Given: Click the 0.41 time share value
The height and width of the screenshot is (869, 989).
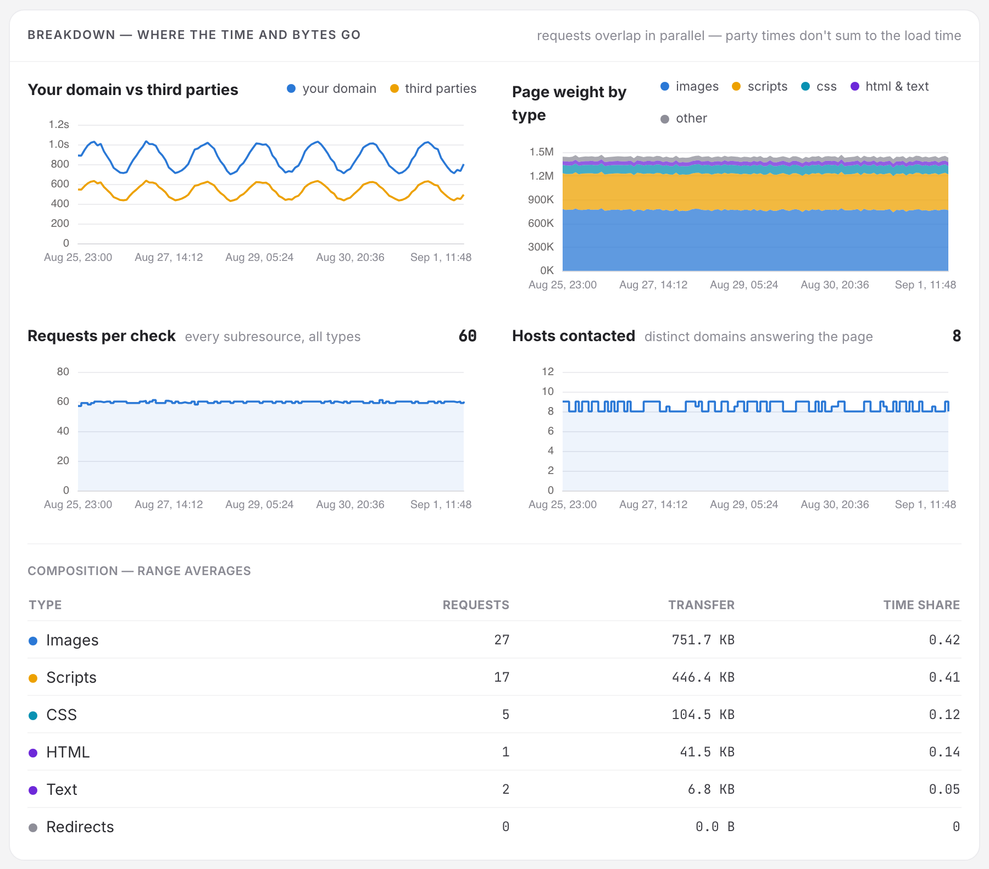Looking at the screenshot, I should [x=944, y=677].
